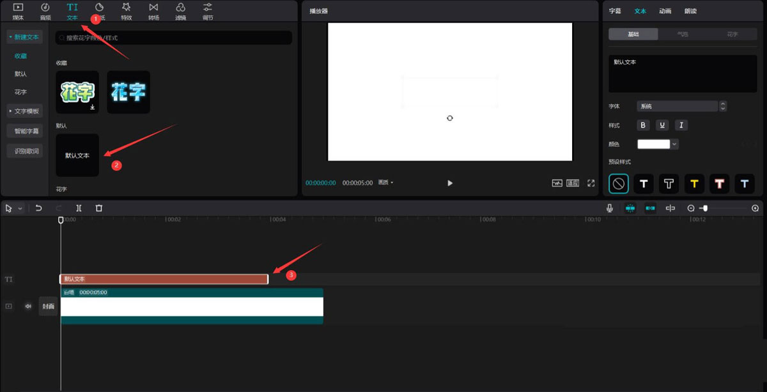
Task: Select the blue glowing 花字 style thumbnail
Action: (x=128, y=93)
